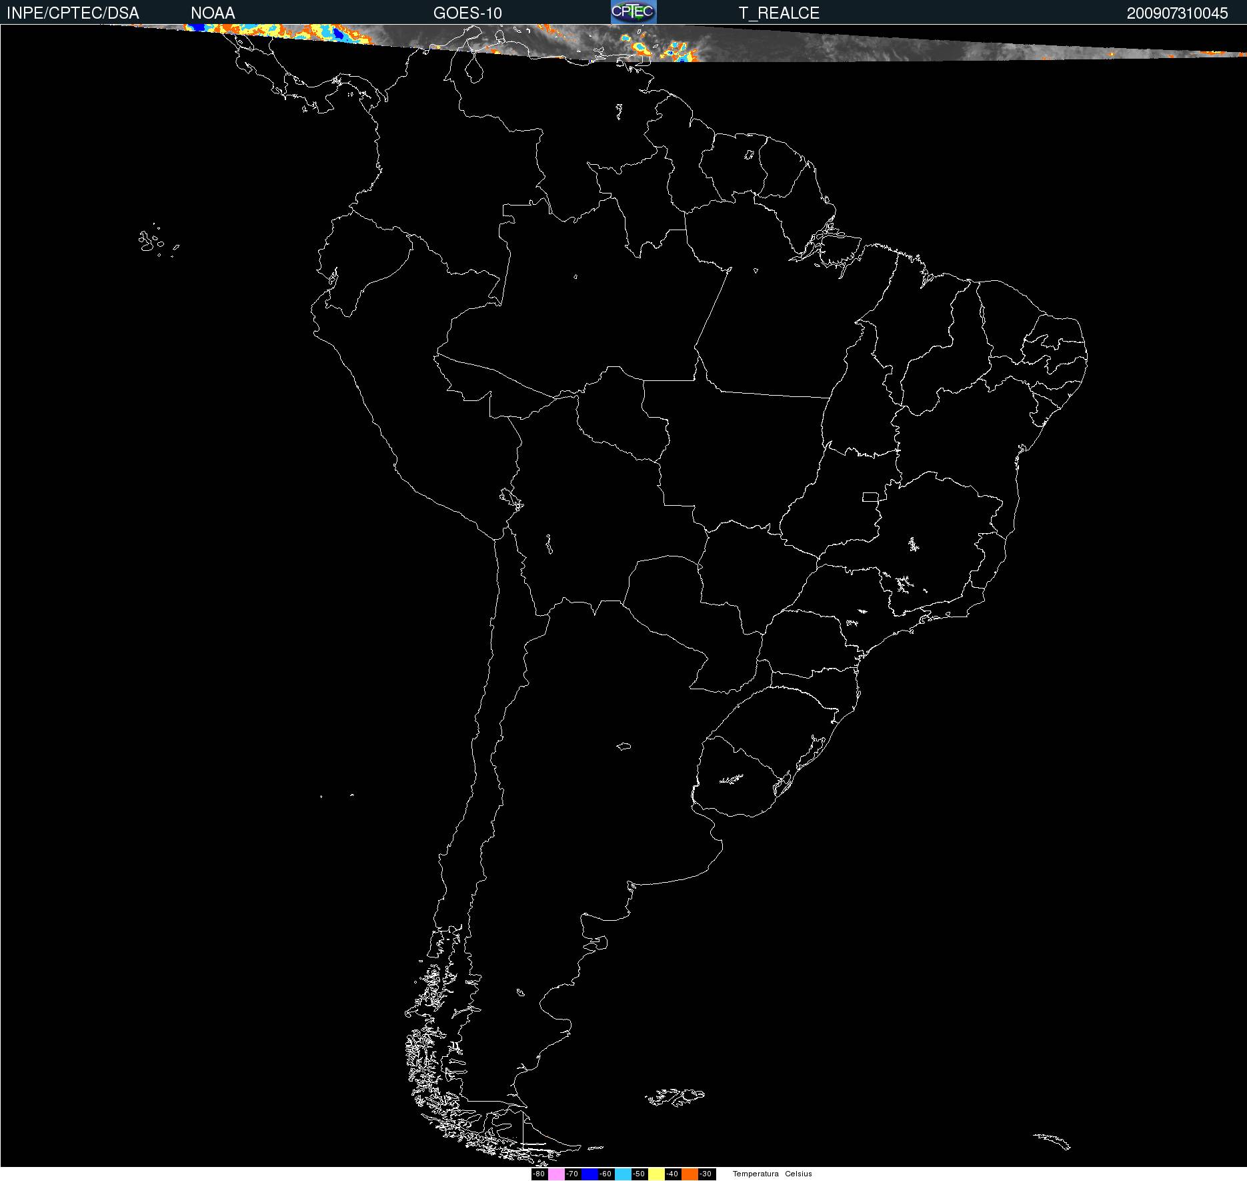The image size is (1247, 1181).
Task: Click the T_REALCE product label
Action: [x=779, y=13]
